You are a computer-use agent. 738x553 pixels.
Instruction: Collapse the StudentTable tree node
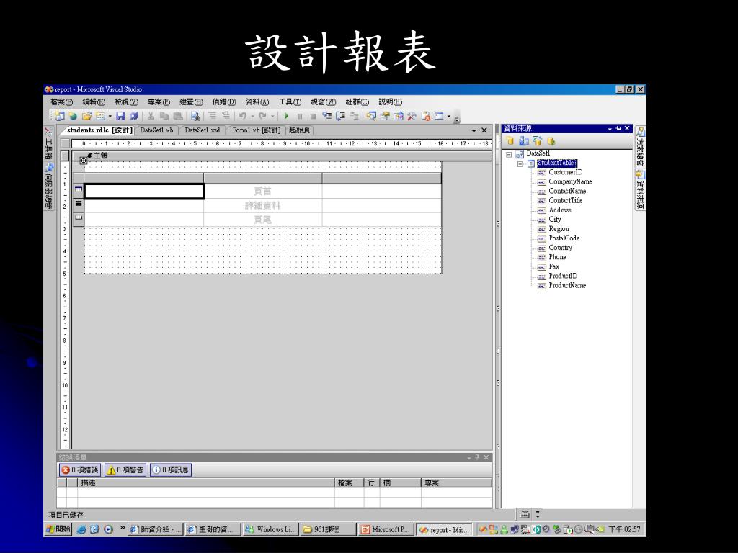click(x=520, y=163)
